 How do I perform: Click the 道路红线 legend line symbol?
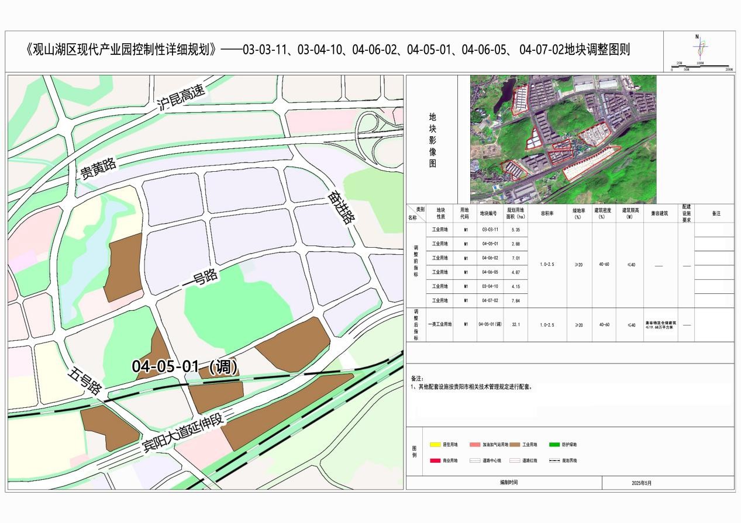click(x=515, y=460)
